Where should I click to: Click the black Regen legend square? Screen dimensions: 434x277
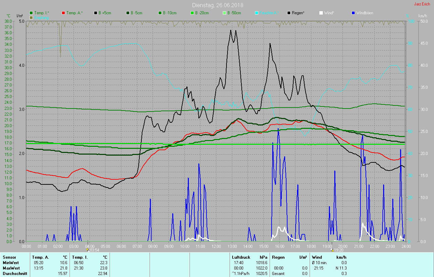289,13
